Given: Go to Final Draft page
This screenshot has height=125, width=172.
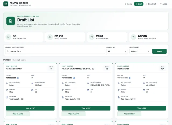Looking at the screenshot, I should point(151,4).
